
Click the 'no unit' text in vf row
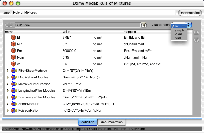point(97,64)
